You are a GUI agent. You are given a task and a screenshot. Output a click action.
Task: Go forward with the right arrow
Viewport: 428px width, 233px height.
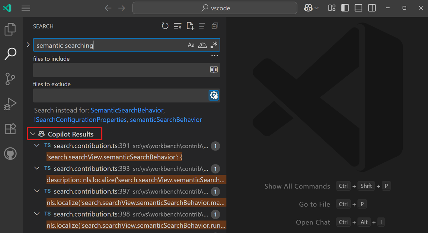122,8
